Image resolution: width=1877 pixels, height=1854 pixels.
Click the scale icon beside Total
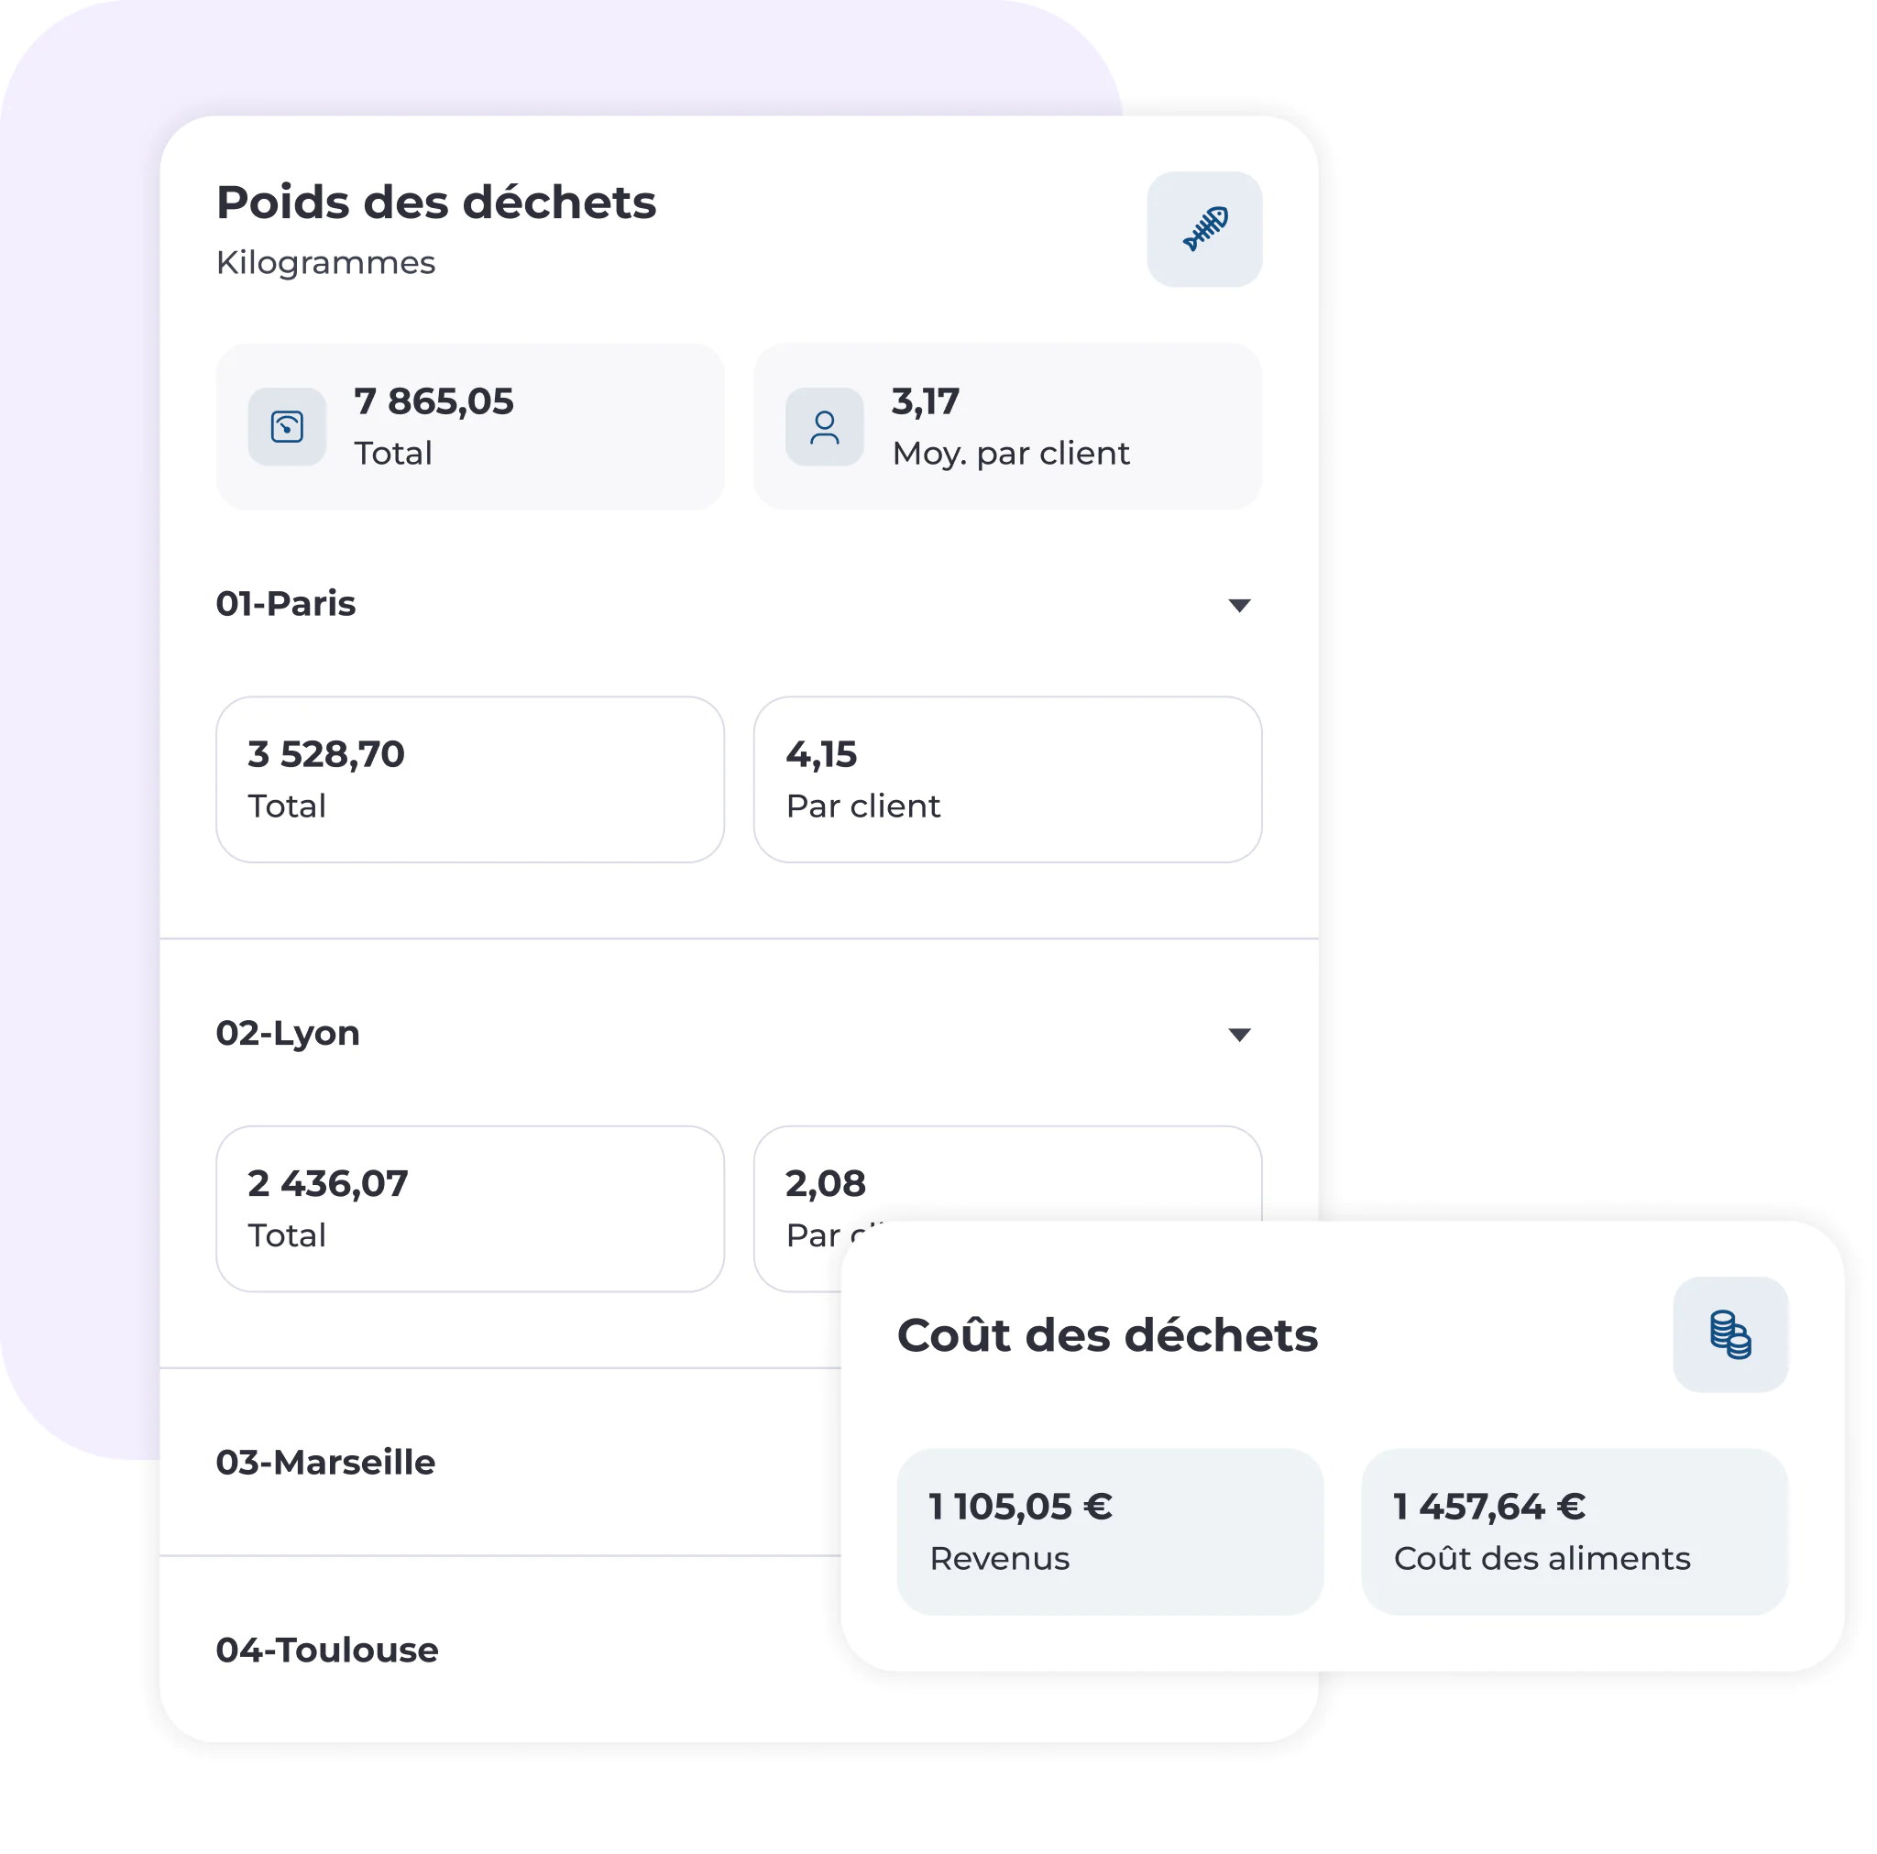pos(287,426)
